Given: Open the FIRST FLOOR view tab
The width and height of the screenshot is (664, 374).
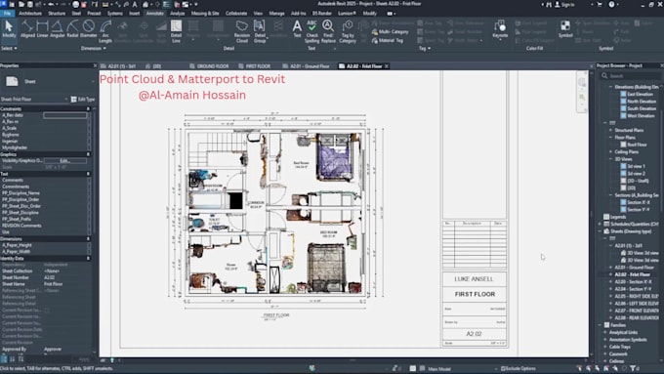Looking at the screenshot, I should (x=255, y=66).
